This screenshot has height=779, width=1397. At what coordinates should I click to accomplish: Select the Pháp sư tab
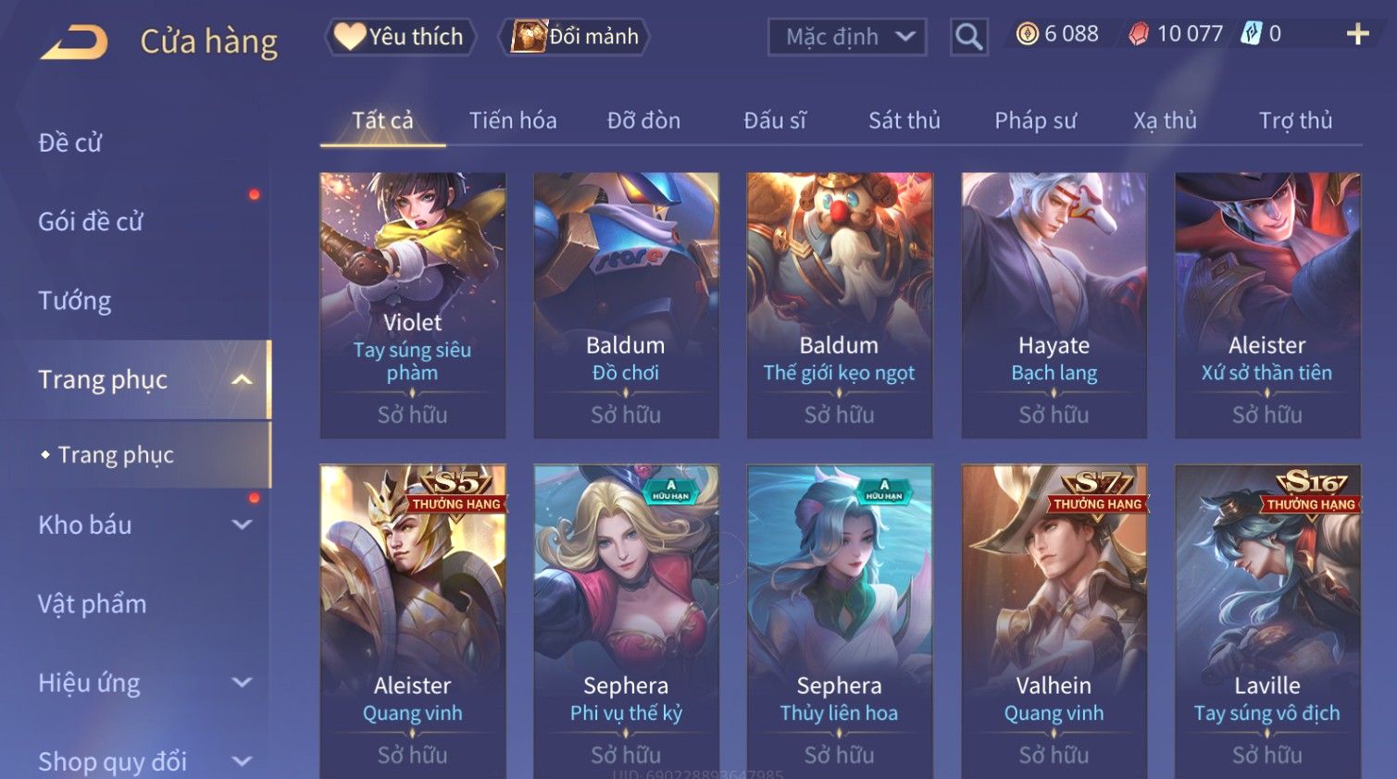1035,120
